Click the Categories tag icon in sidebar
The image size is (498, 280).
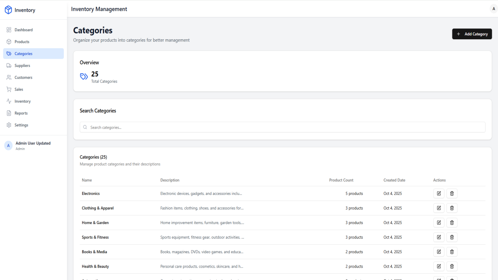click(x=9, y=54)
